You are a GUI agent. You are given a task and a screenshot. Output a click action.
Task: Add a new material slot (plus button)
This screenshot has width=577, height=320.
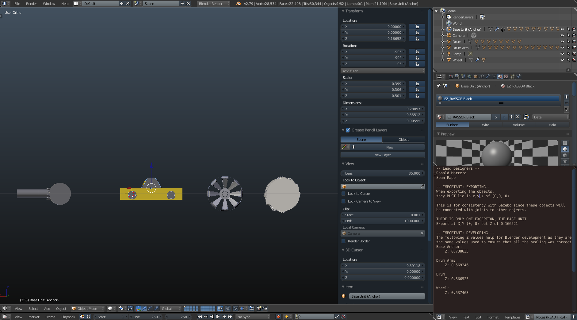coord(567,97)
